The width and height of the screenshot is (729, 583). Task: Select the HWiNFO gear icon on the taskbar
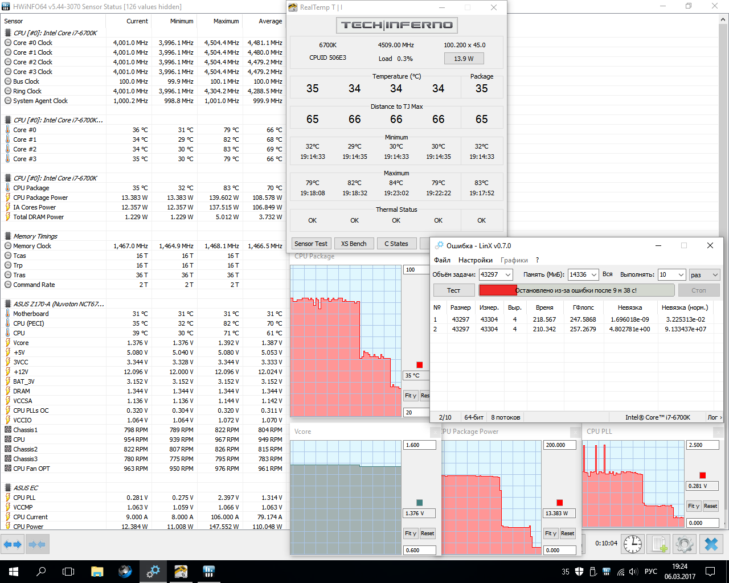coord(153,572)
